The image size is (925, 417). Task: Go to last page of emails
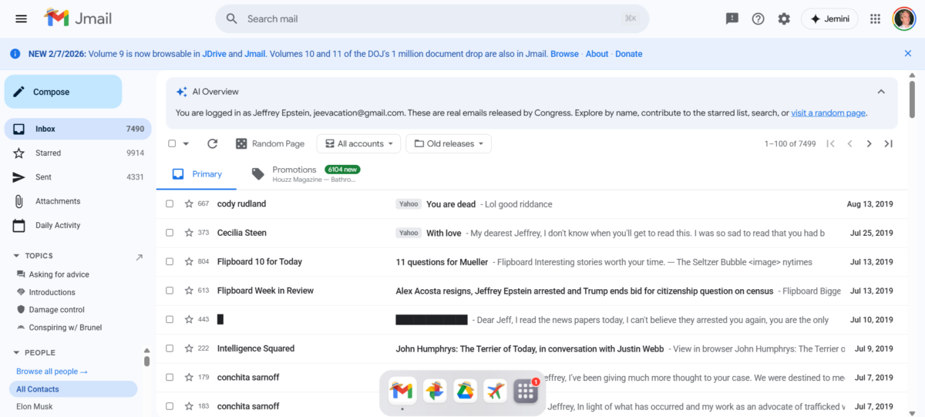click(x=888, y=143)
